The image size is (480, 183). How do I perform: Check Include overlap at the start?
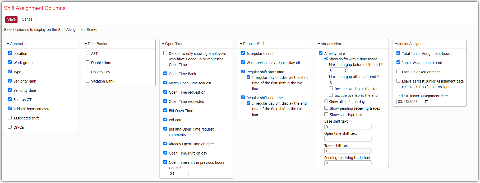pyautogui.click(x=331, y=89)
